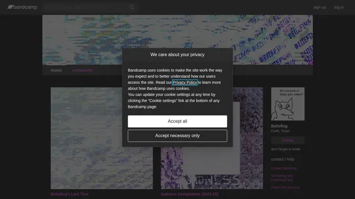Click the Beliefing fox profile picture
The height and width of the screenshot is (199, 355).
[288, 104]
